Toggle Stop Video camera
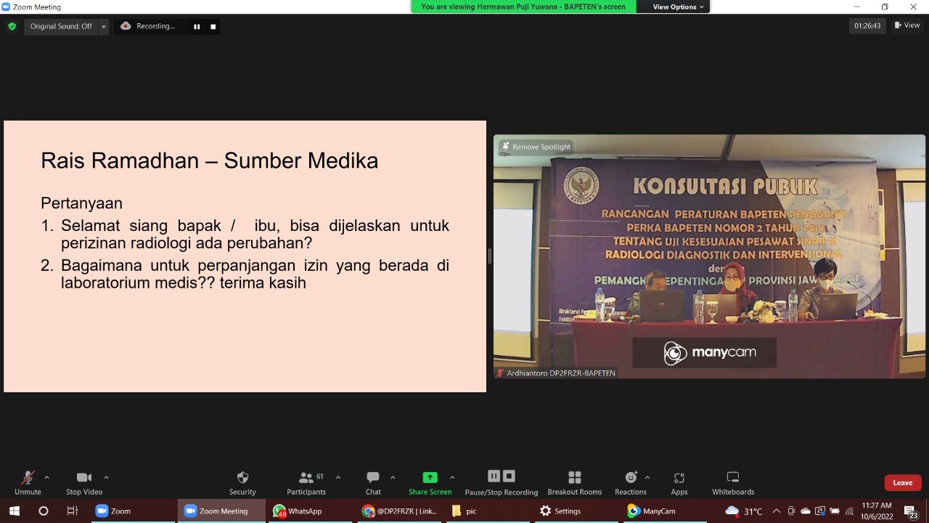 (84, 478)
